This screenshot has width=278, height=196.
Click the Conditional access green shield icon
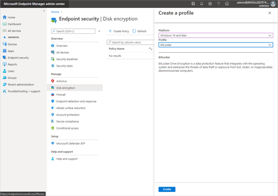(53, 128)
